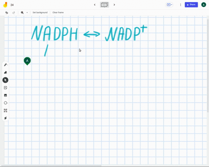The width and height of the screenshot is (209, 167).
Task: Redo the last action
Action: (13, 13)
